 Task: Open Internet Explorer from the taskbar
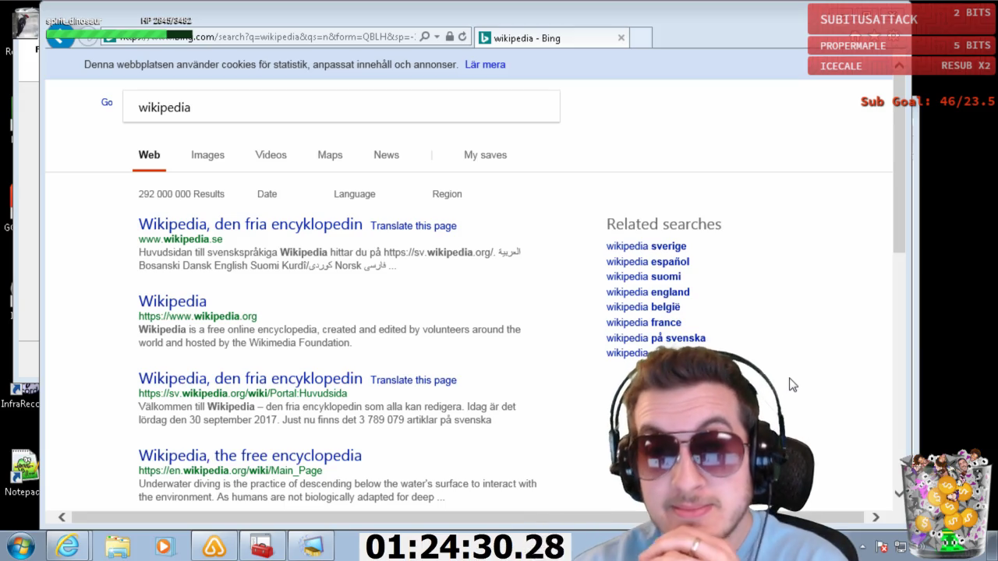[68, 546]
